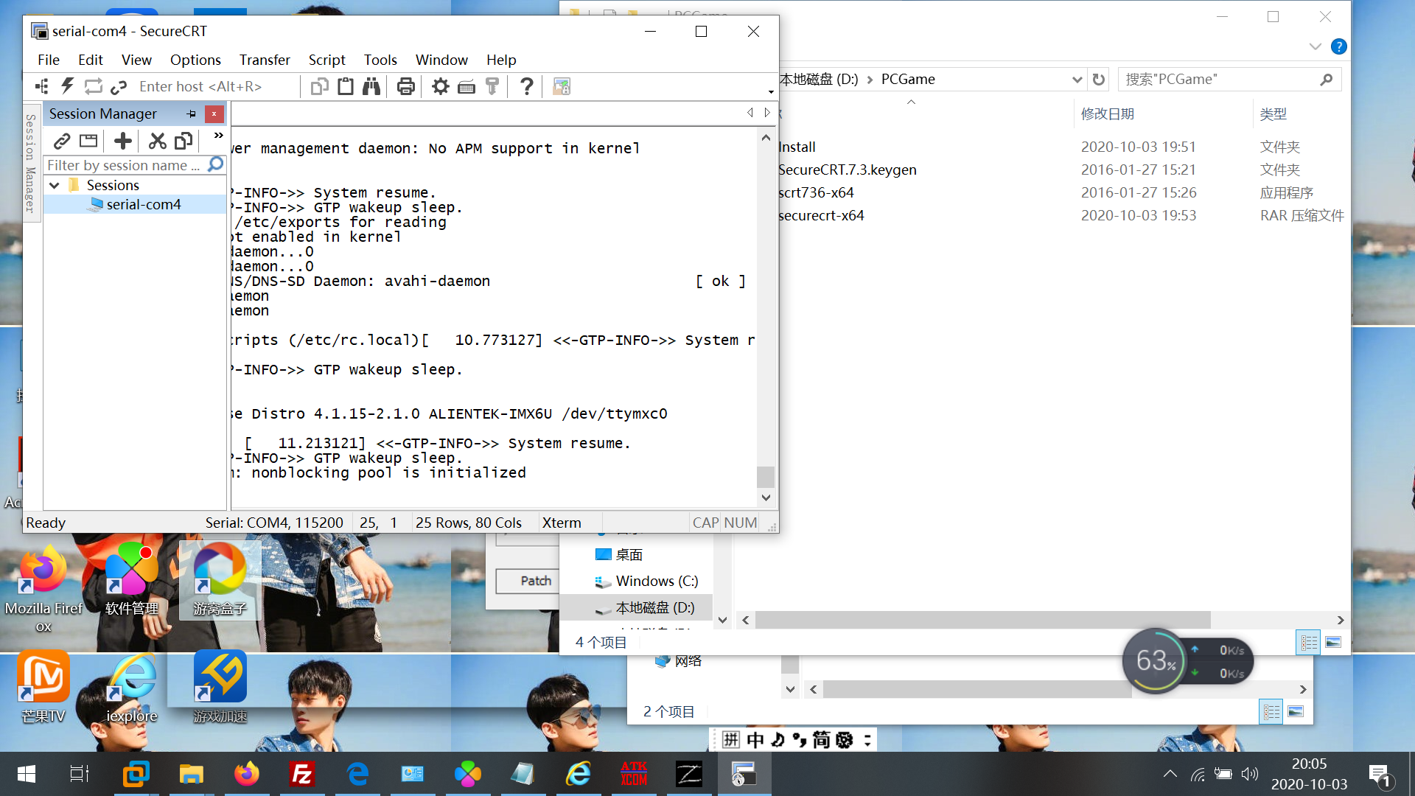1415x796 pixels.
Task: Paste clipboard contents using the clipboard icon
Action: 346,86
